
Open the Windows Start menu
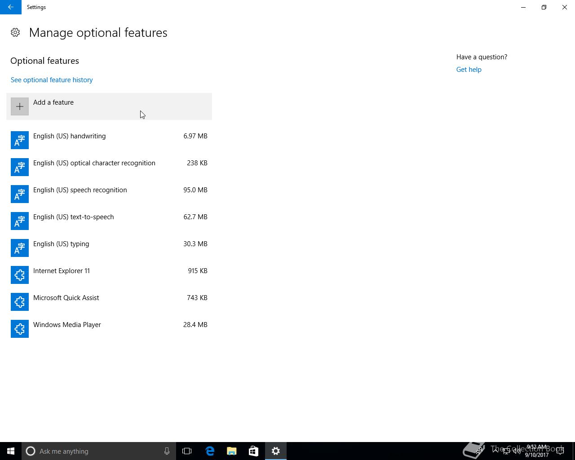click(11, 451)
